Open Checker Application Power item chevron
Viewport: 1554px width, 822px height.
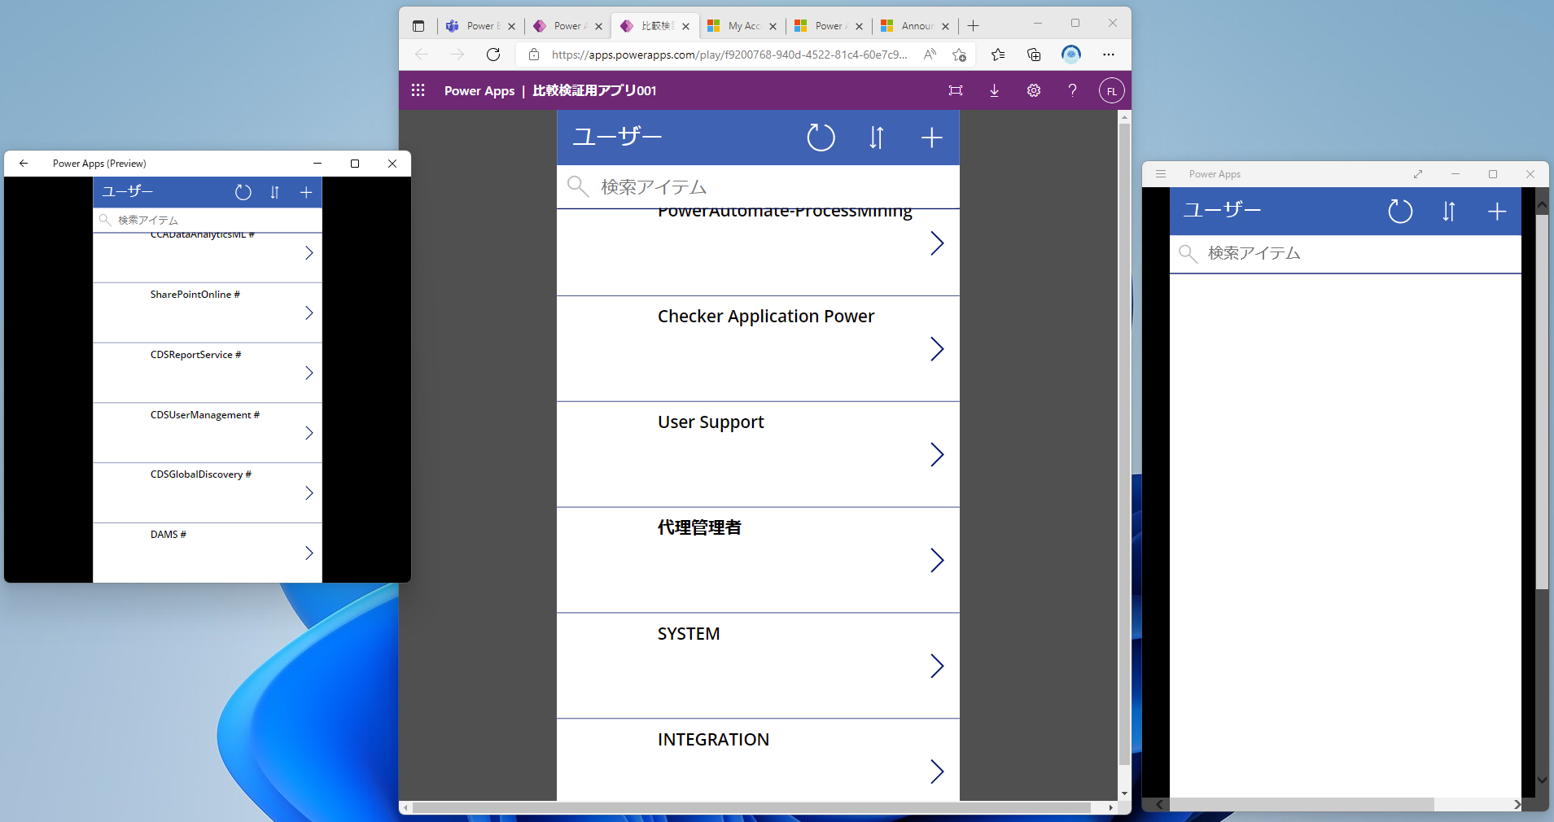click(937, 349)
